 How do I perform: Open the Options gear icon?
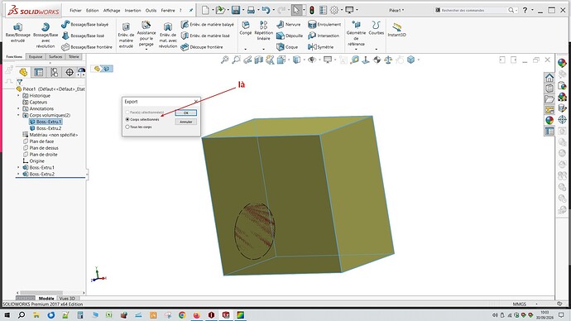334,10
